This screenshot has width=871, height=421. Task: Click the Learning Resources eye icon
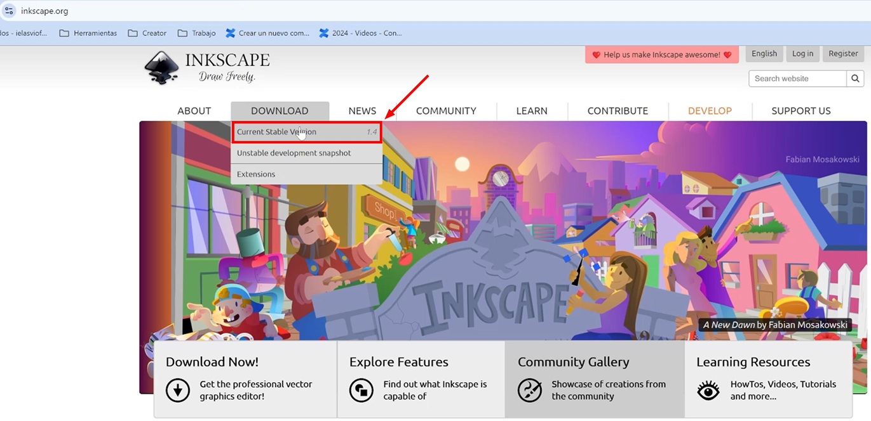point(708,391)
